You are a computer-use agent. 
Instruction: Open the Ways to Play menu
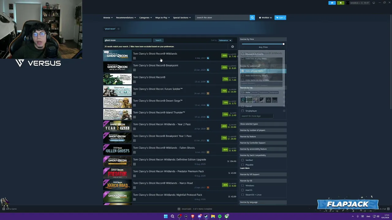[162, 17]
